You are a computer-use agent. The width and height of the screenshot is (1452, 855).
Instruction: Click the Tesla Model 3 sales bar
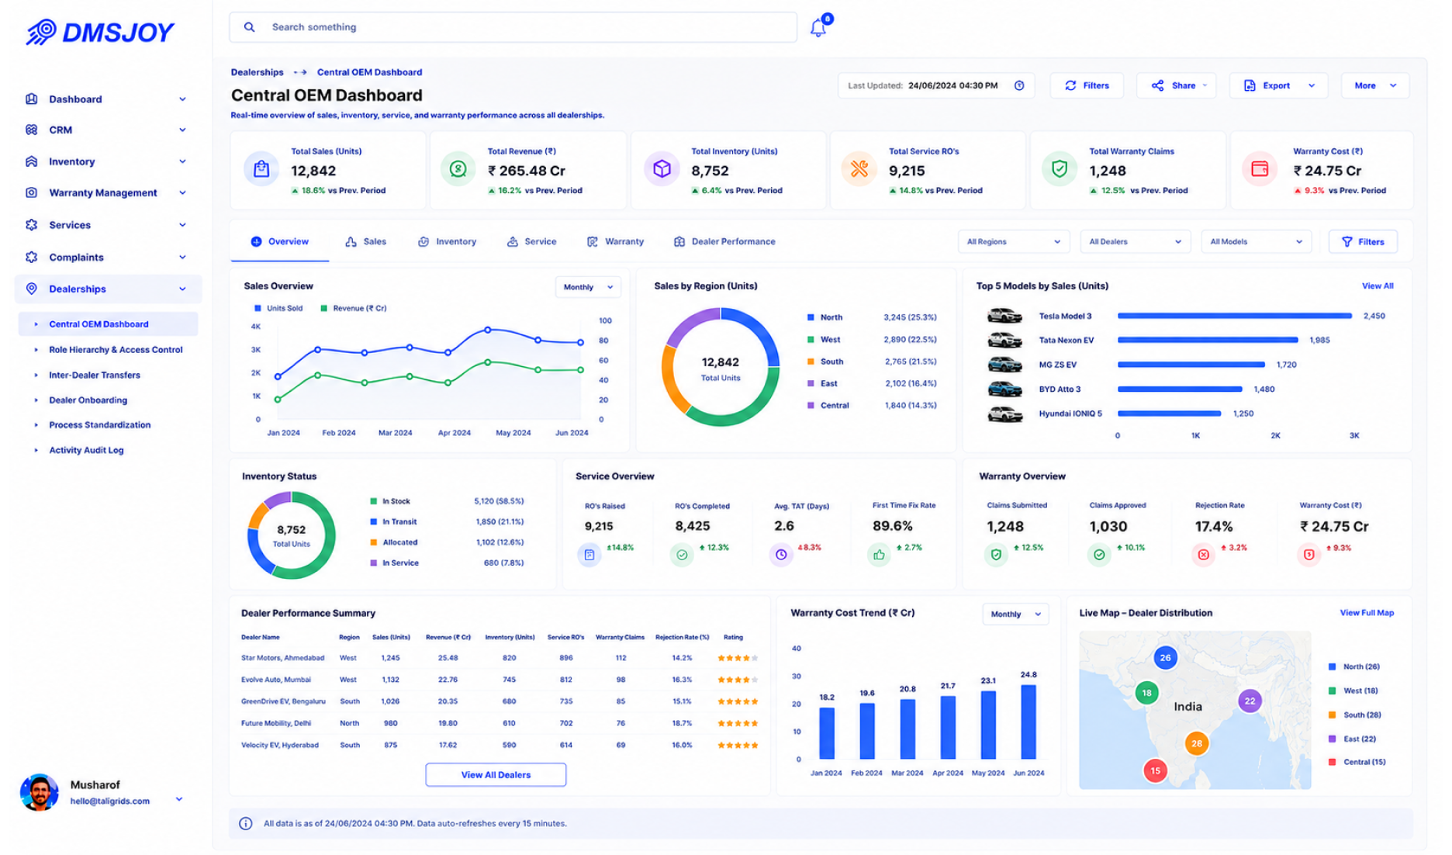click(1234, 316)
